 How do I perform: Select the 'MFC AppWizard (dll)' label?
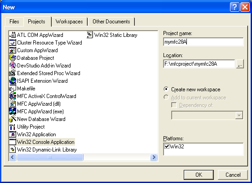39,104
